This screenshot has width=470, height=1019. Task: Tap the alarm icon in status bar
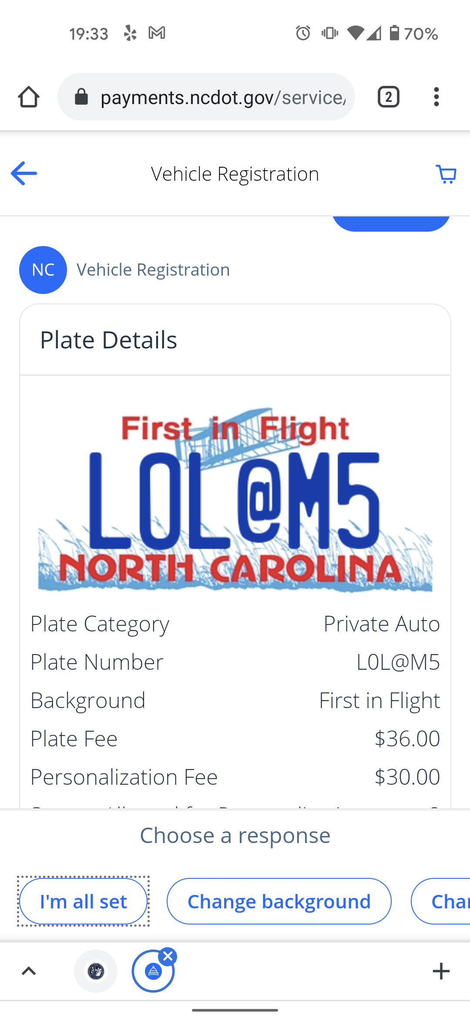click(x=303, y=33)
